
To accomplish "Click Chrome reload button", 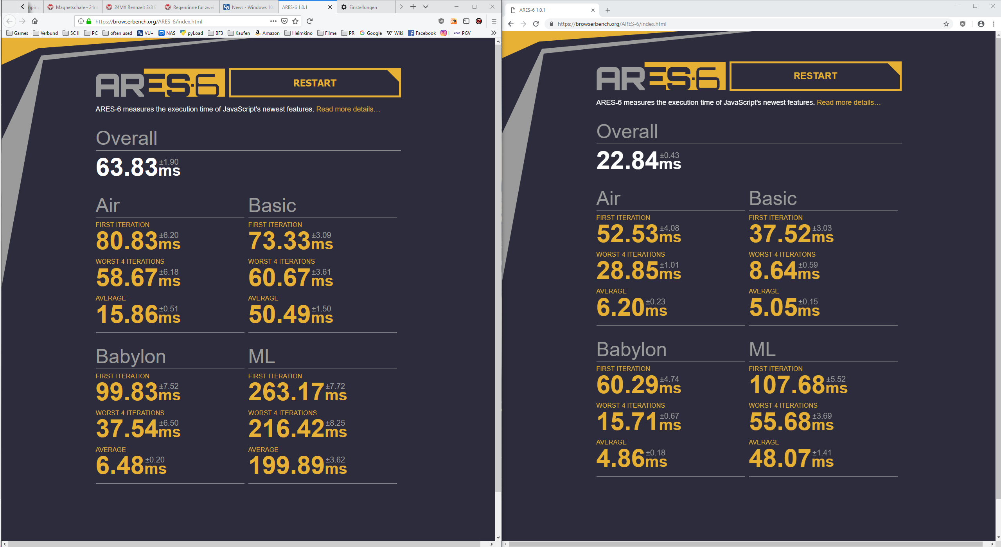I will coord(536,24).
